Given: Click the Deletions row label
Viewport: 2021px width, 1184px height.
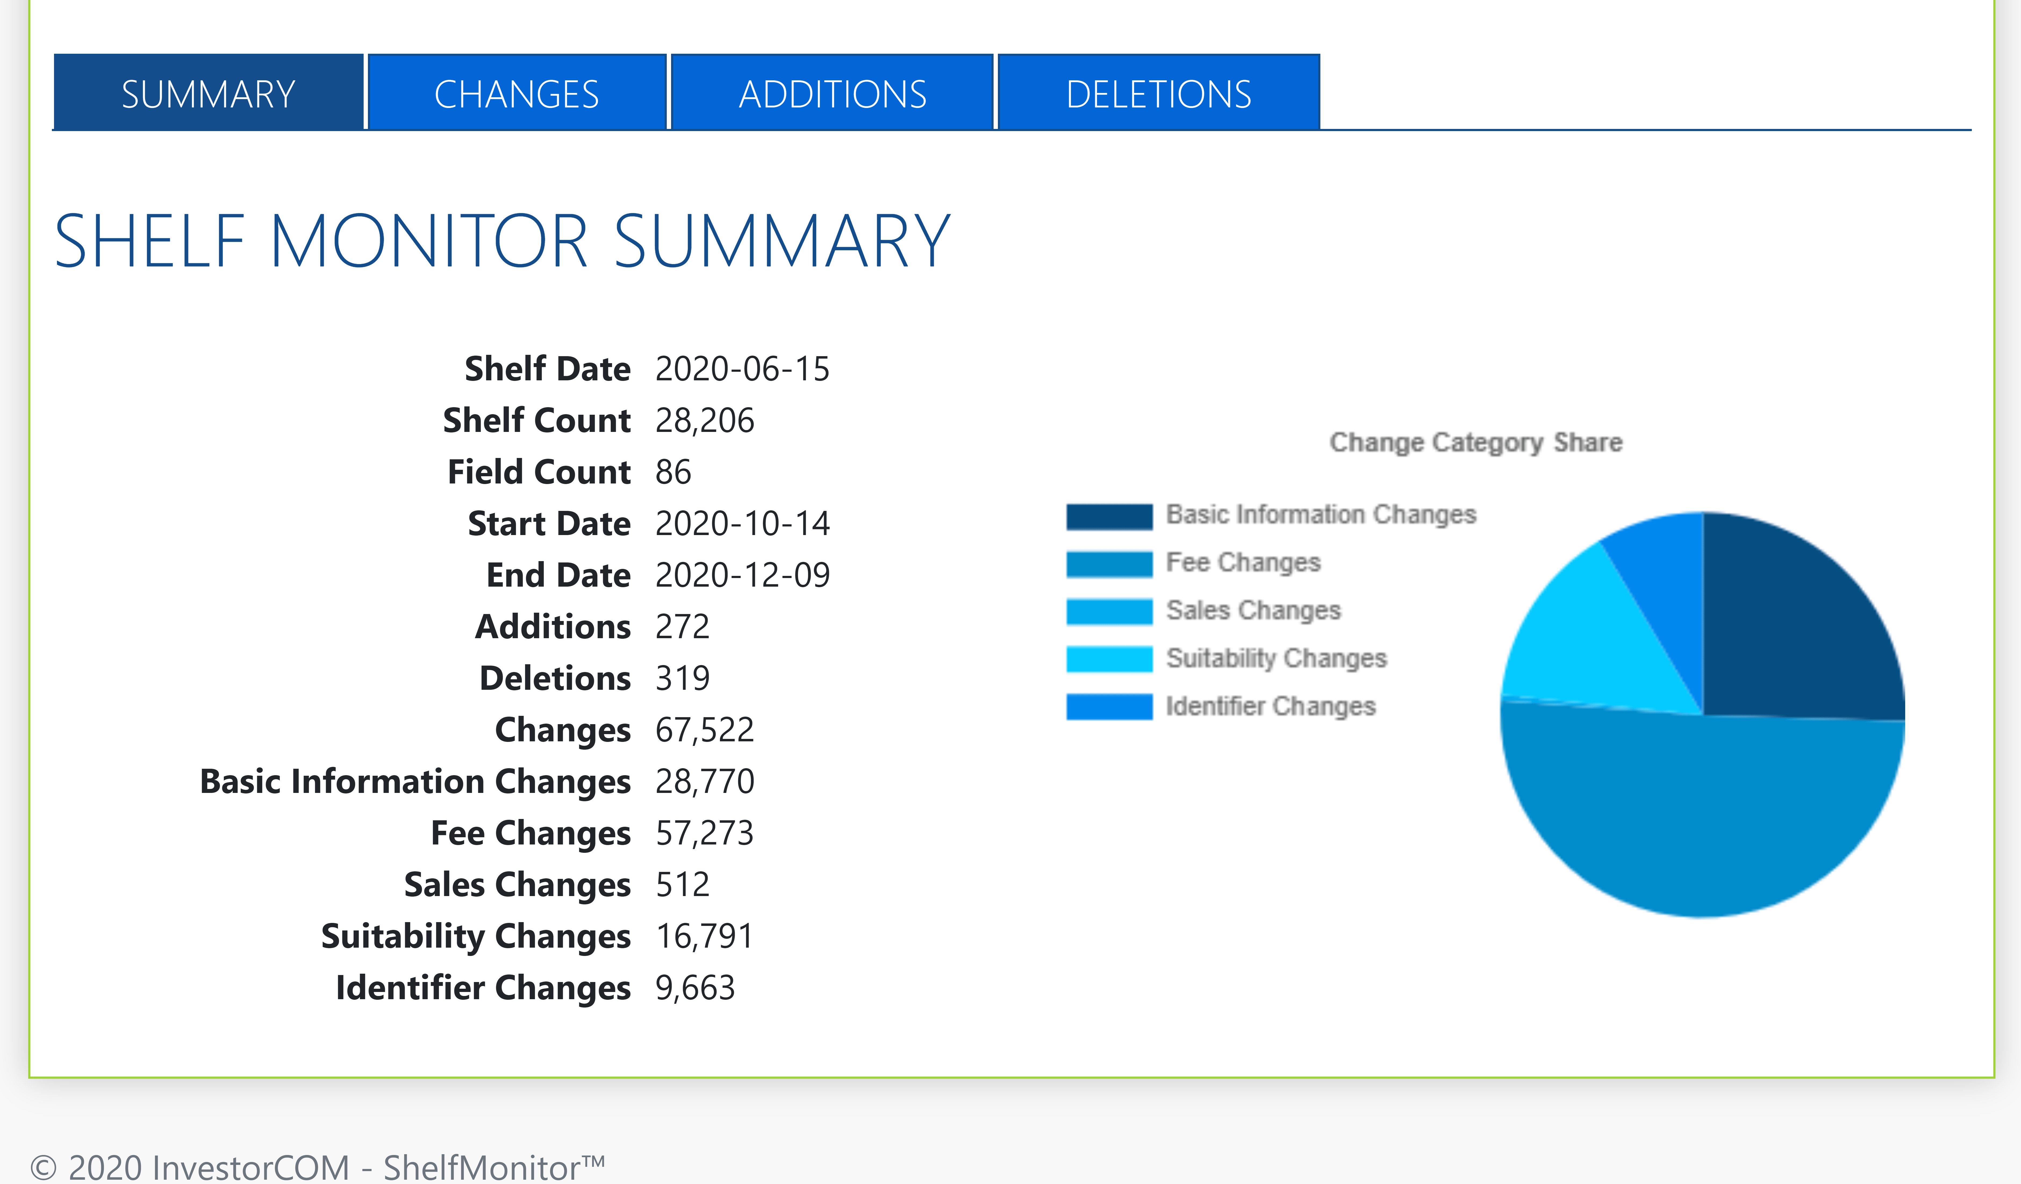Looking at the screenshot, I should 555,678.
